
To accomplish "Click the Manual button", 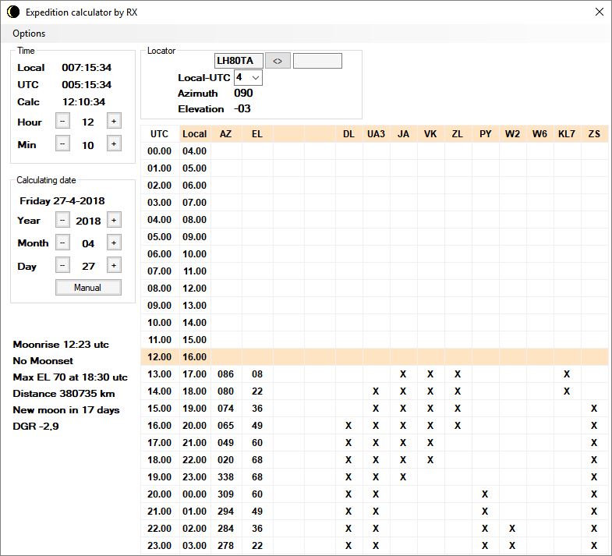I will (x=88, y=288).
